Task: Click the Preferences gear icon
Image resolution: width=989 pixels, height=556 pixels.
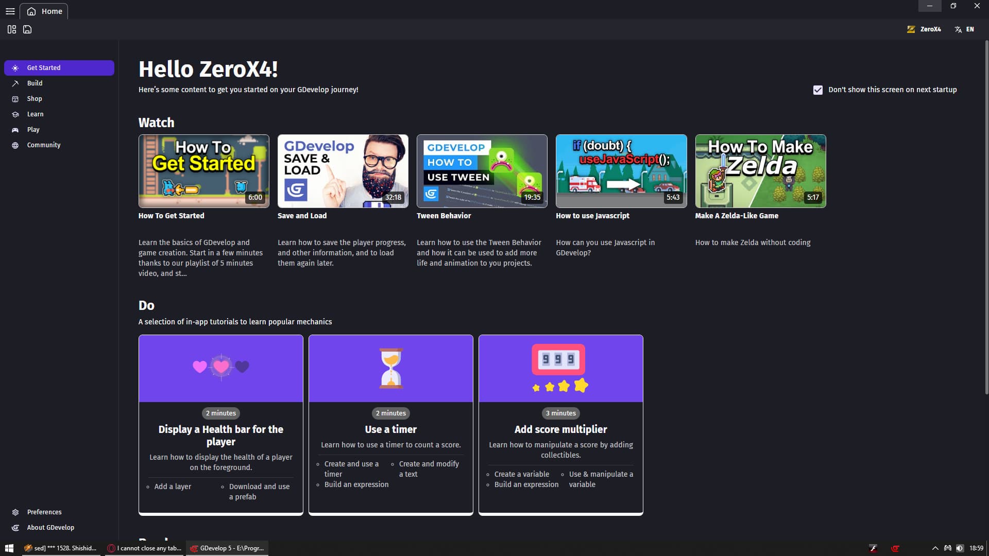Action: [15, 512]
